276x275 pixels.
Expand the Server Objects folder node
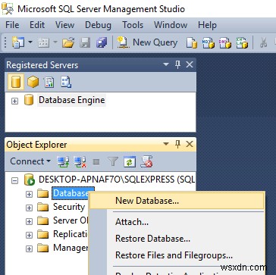(x=30, y=221)
